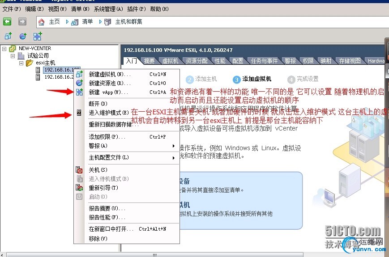Screen dimensions: 389x257
Task: Click the new virtual machine toolbar icon
Action: [8, 36]
